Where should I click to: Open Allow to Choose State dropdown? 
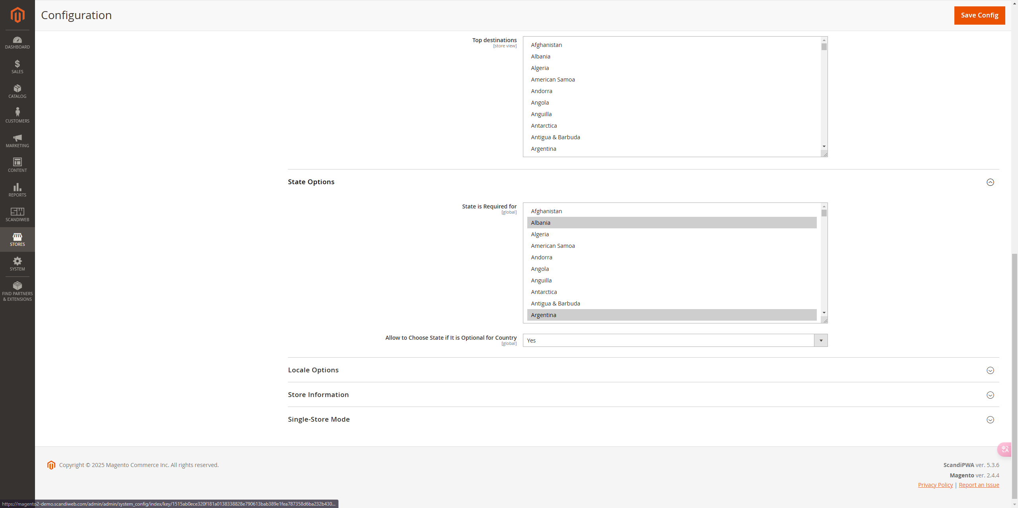(675, 341)
